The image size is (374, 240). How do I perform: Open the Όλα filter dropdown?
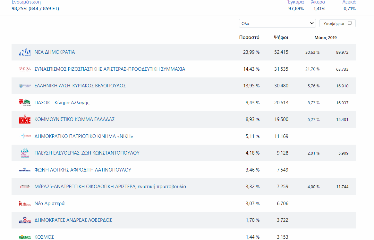[x=277, y=23]
